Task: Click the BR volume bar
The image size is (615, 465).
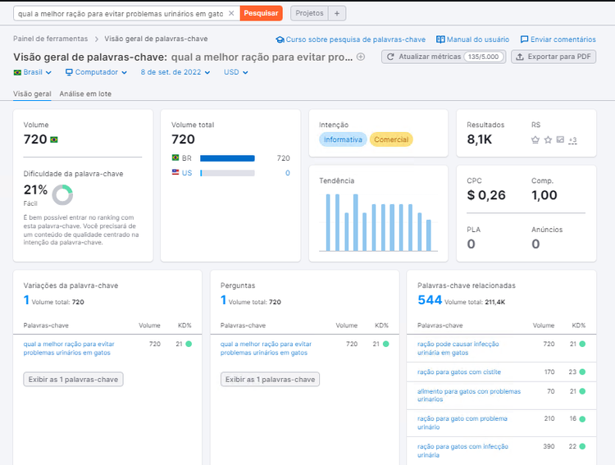Action: click(x=227, y=158)
